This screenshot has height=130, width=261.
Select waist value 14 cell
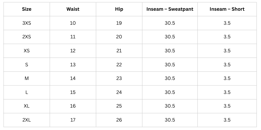pyautogui.click(x=73, y=78)
